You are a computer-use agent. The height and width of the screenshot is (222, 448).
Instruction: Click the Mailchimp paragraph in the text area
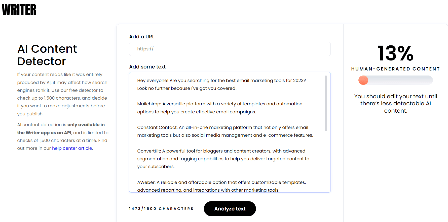click(219, 108)
